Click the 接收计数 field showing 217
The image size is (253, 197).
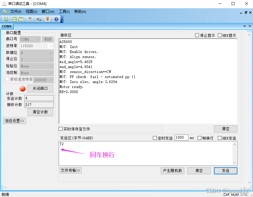point(39,105)
